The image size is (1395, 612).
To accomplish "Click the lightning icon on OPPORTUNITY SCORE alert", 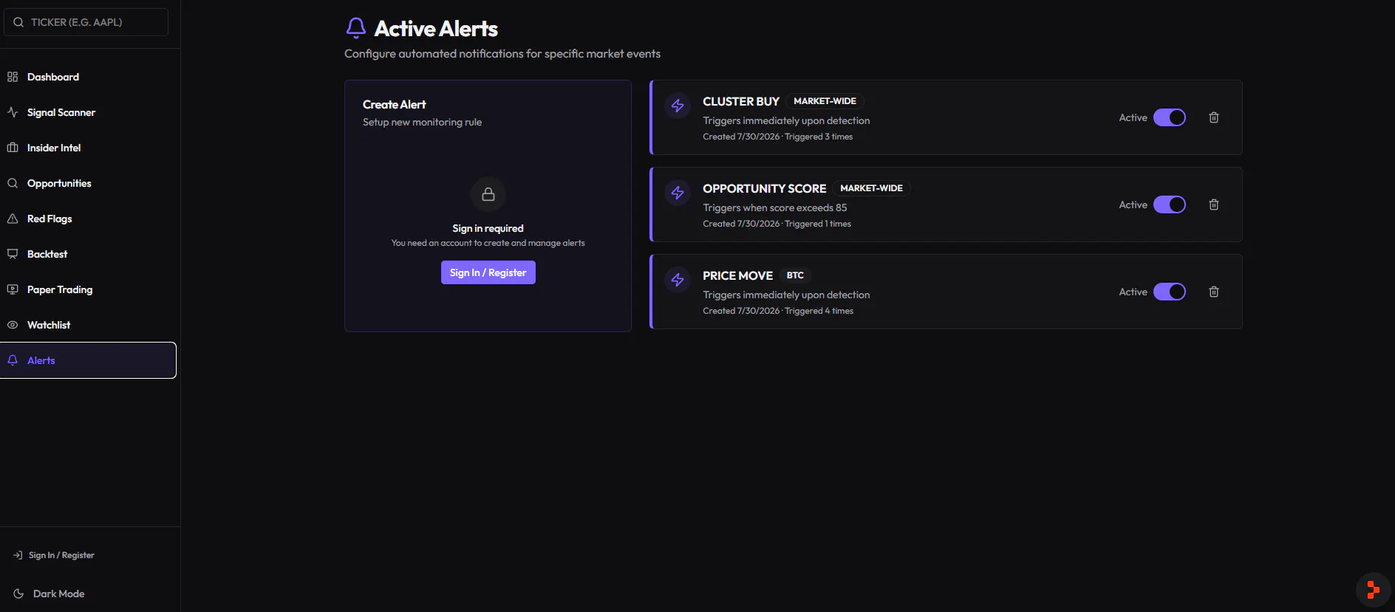I will tap(678, 193).
